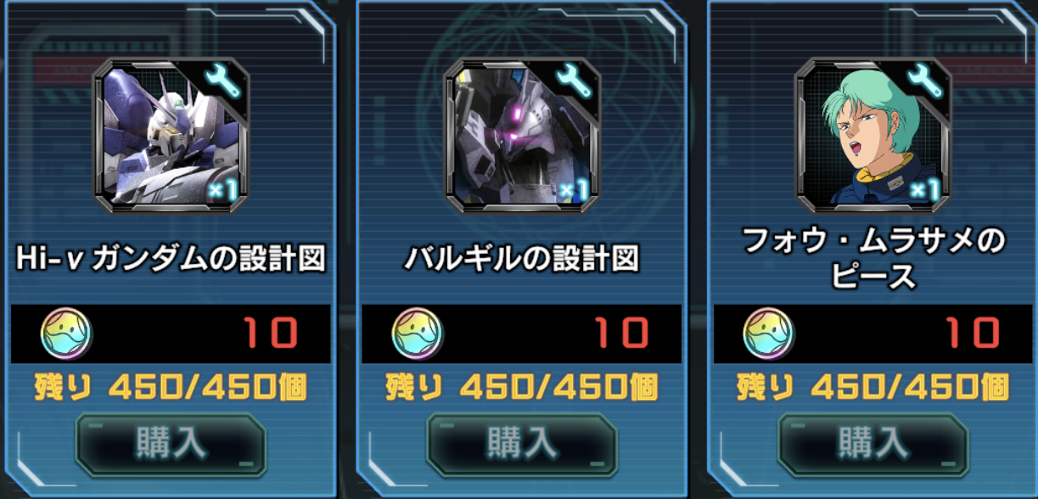Buy フォウ・ムラサメのピース with 購入 button
The width and height of the screenshot is (1038, 499).
pos(872,445)
